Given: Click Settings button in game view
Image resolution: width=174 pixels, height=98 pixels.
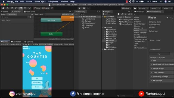Looking at the screenshot, I should coord(25,47).
